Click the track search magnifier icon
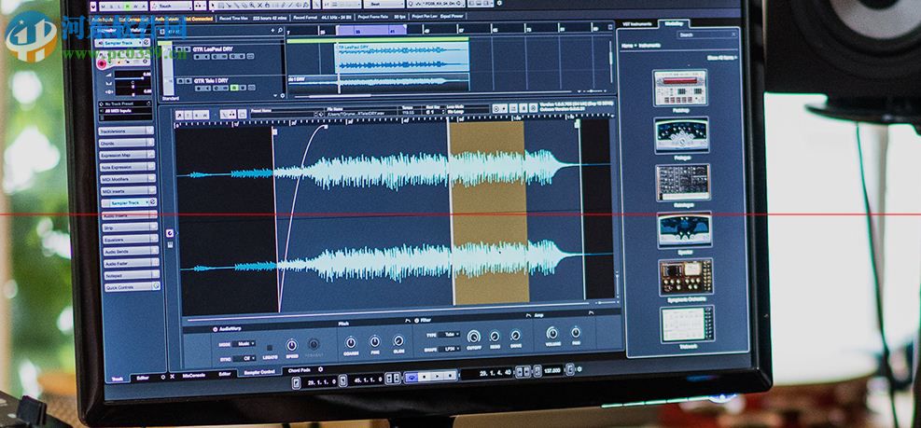The width and height of the screenshot is (921, 428). (280, 31)
